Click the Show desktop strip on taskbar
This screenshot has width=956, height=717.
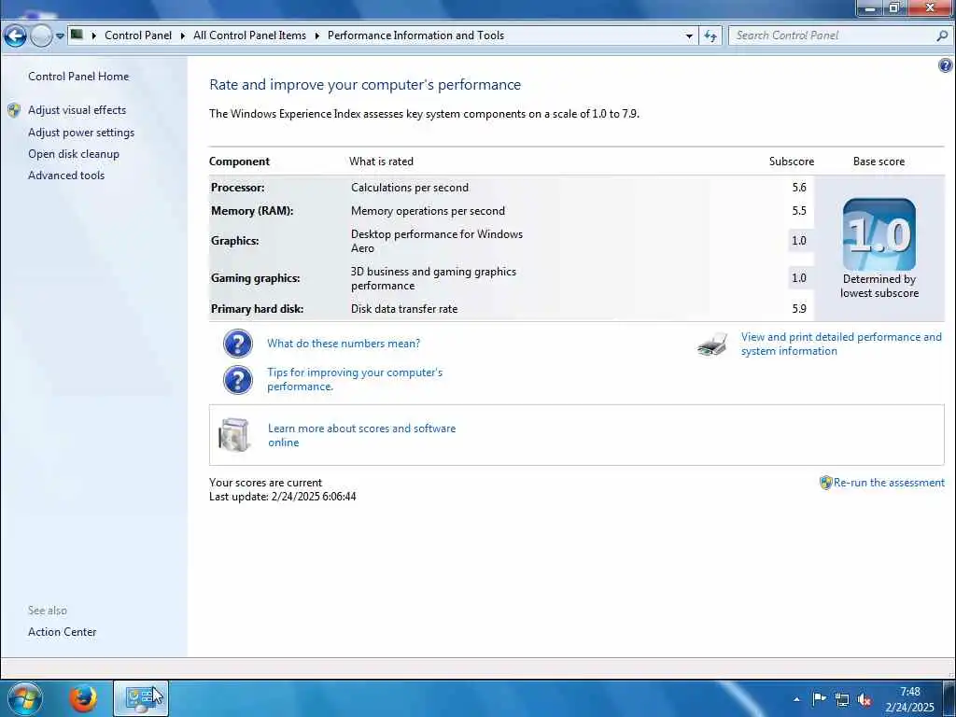[949, 698]
